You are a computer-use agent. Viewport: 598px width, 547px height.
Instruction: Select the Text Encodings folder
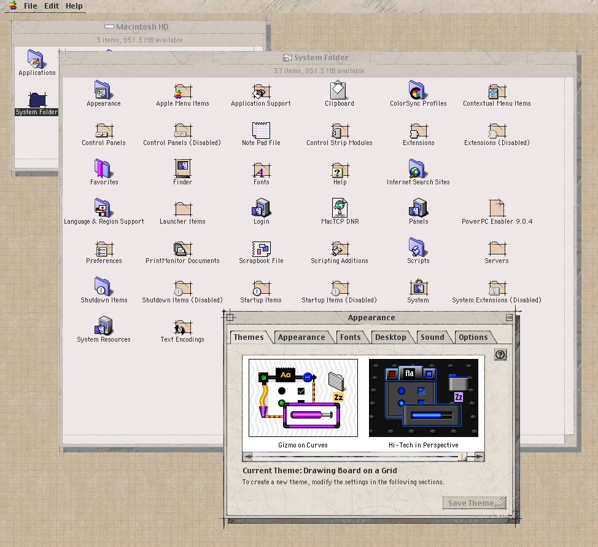coord(183,327)
